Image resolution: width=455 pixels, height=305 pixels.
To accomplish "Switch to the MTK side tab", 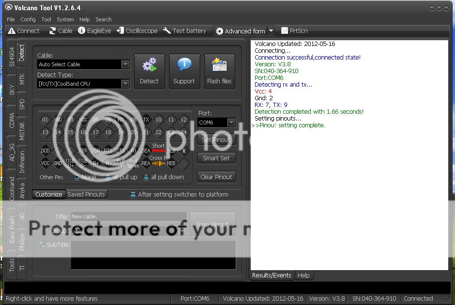I will click(x=22, y=79).
